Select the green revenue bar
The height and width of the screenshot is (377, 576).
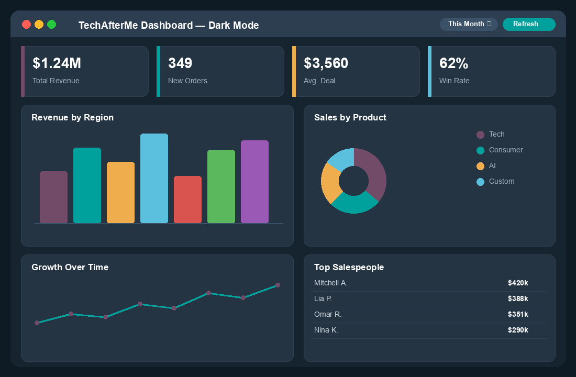click(221, 186)
